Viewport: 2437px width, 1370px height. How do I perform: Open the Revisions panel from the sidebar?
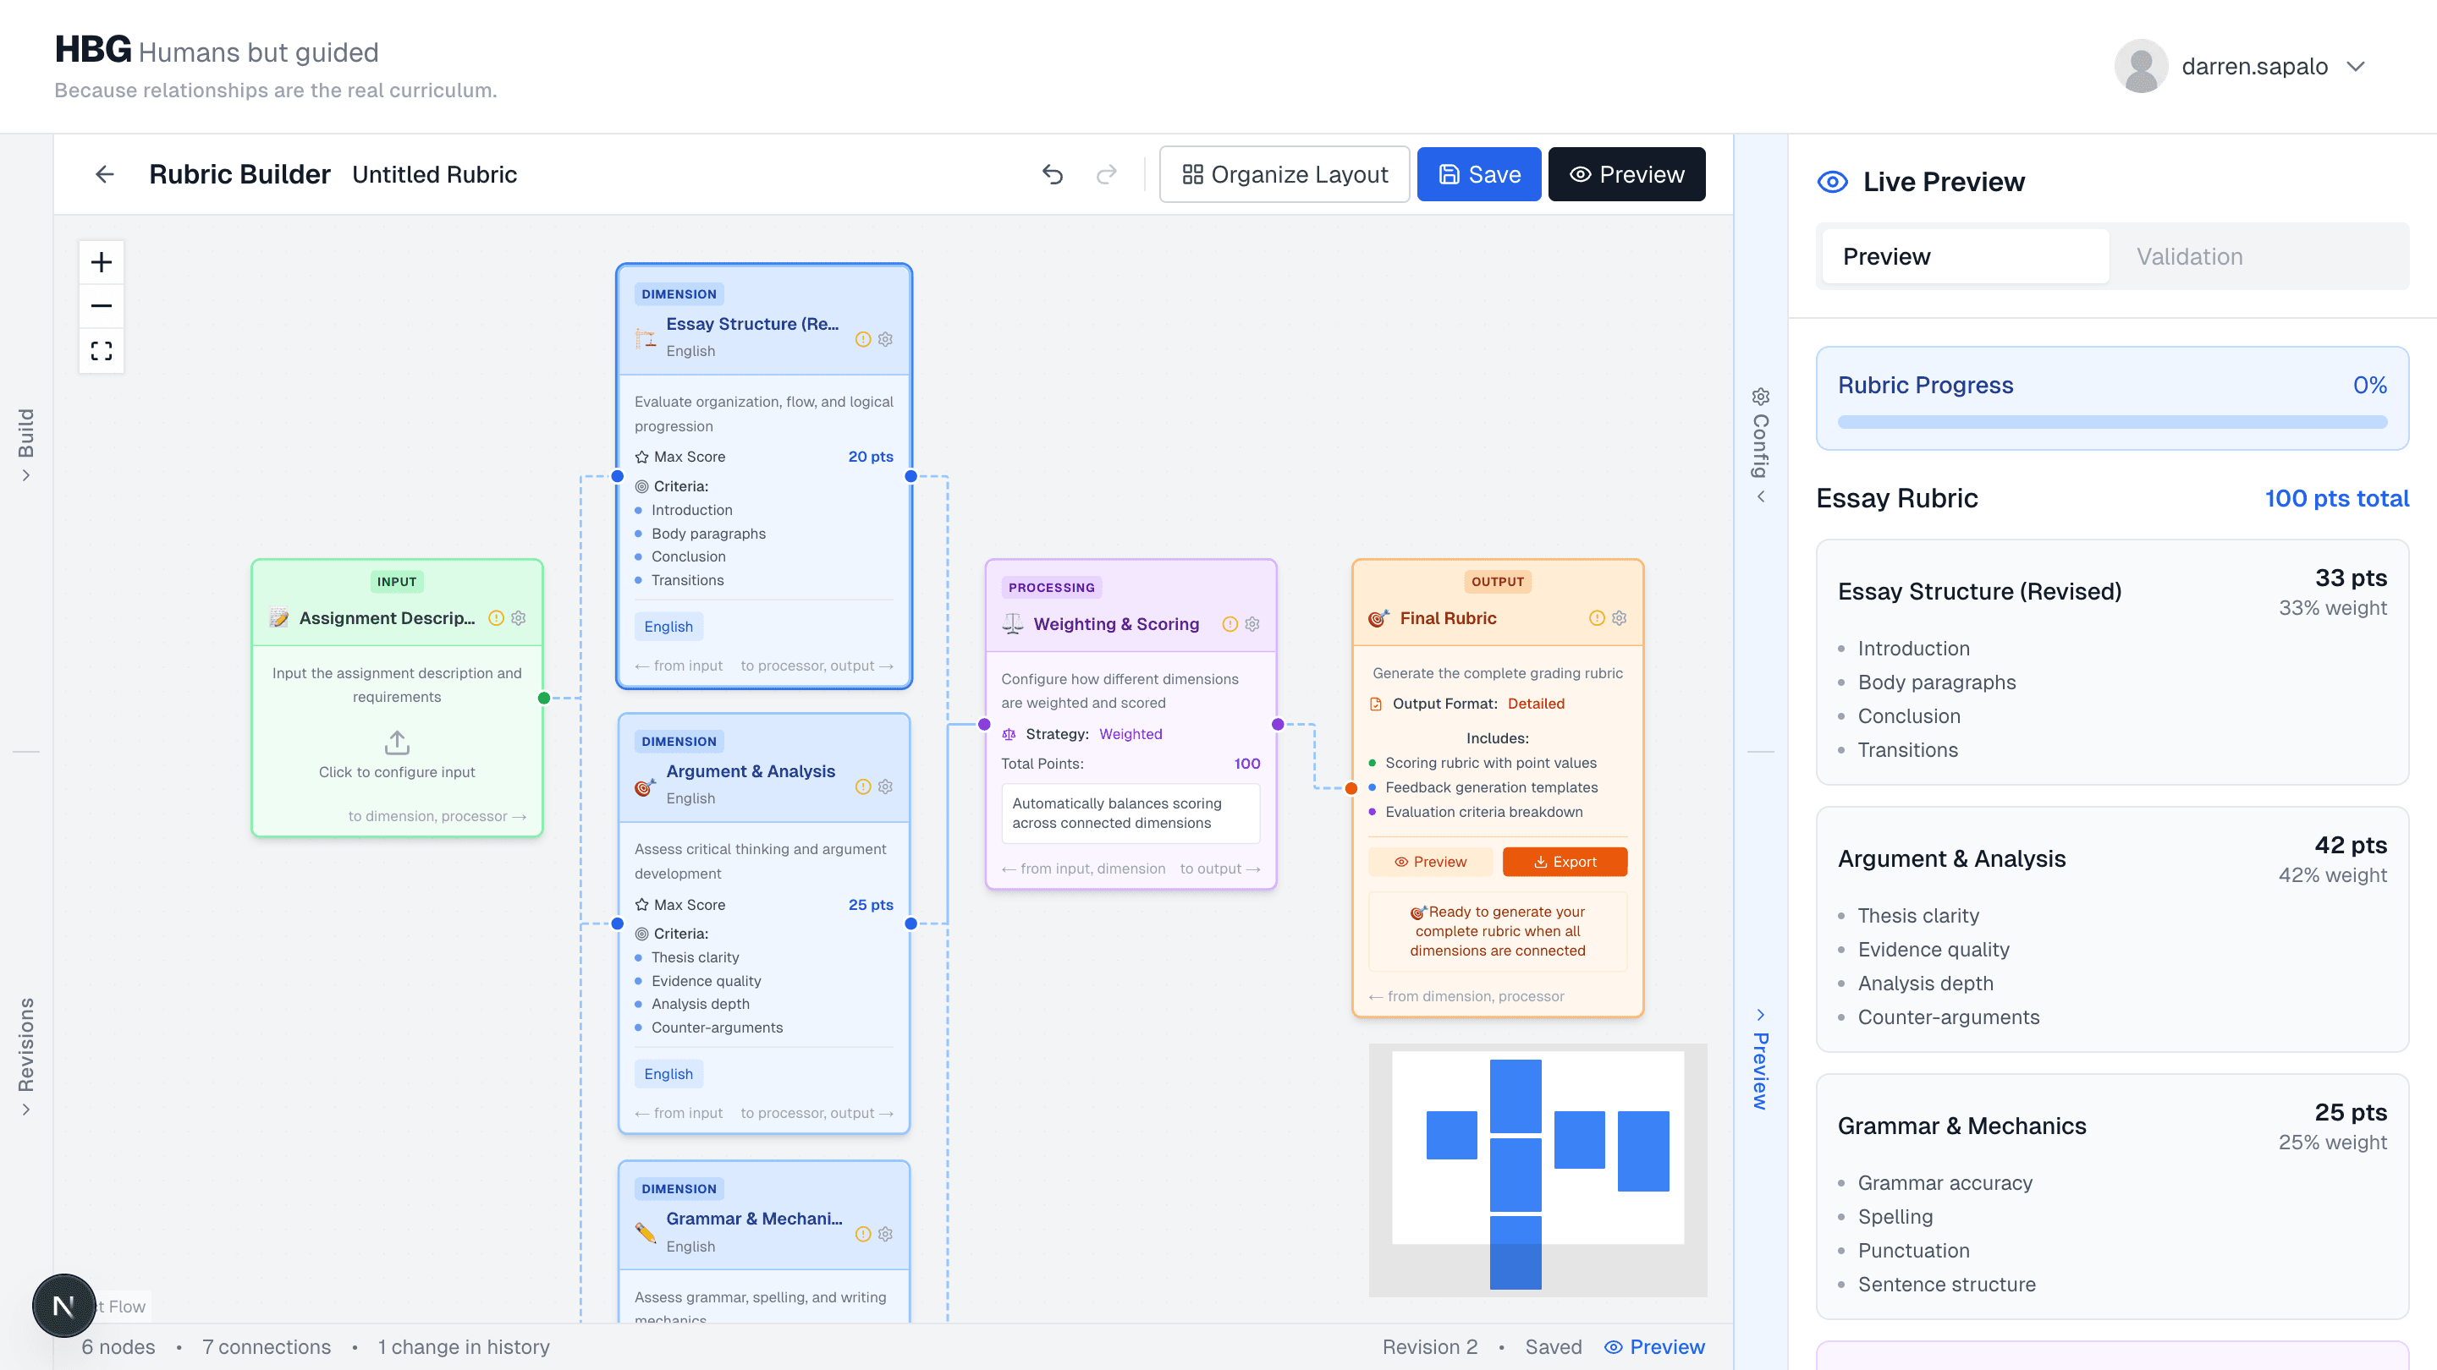[x=26, y=1059]
